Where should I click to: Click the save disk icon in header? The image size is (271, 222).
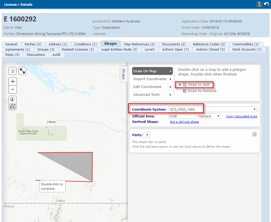(x=259, y=4)
